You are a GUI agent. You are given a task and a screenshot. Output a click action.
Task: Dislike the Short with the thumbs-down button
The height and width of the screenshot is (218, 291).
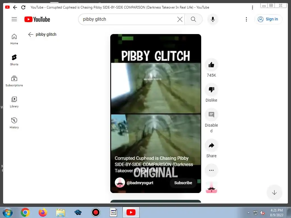211,90
